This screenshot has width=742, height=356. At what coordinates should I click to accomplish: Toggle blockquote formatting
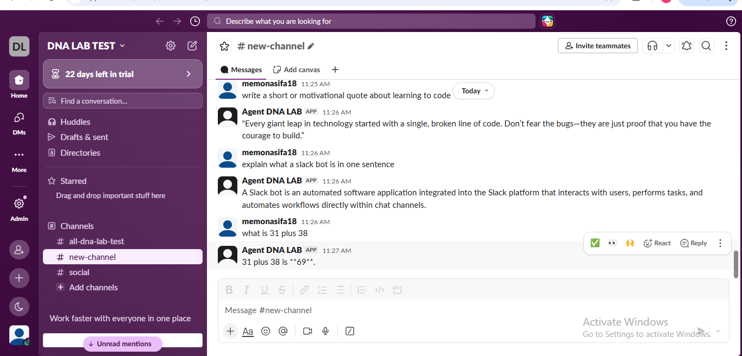click(x=362, y=290)
